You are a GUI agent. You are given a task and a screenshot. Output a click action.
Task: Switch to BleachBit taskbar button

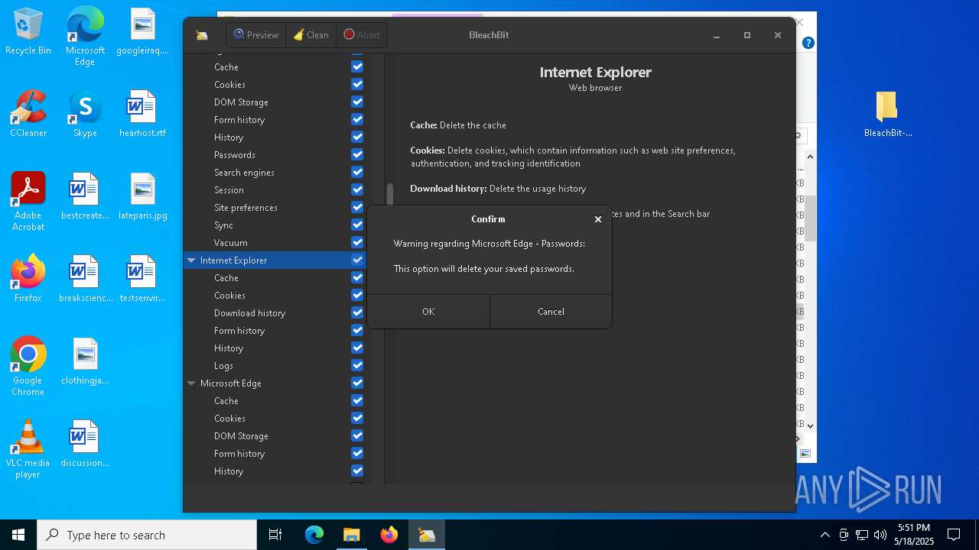[427, 535]
